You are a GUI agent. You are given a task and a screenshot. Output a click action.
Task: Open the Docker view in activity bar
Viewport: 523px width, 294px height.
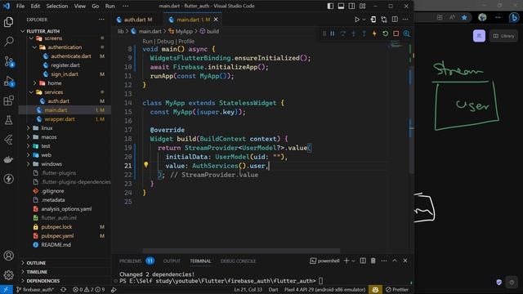click(9, 159)
